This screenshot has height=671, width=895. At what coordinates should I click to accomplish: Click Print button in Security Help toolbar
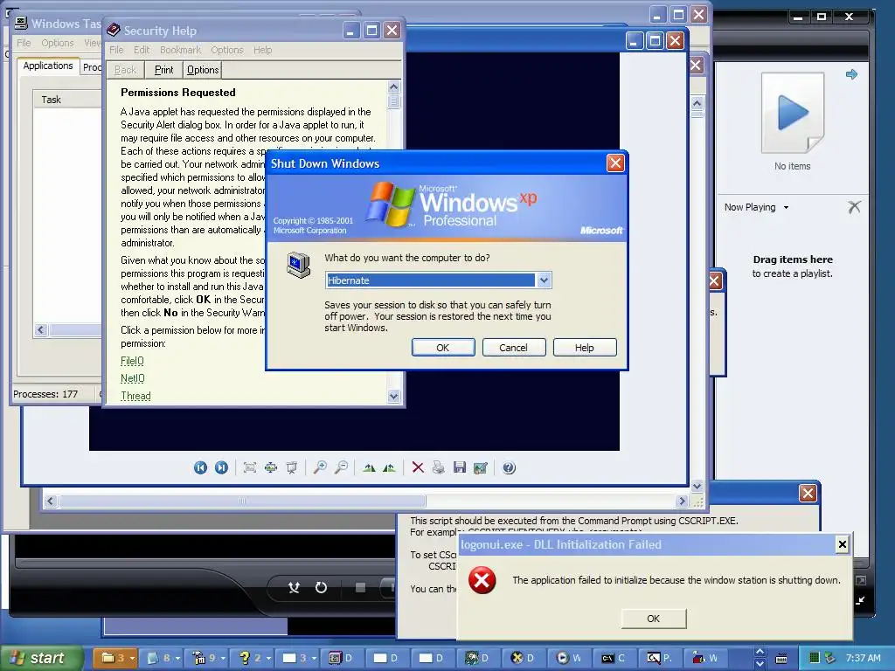163,70
